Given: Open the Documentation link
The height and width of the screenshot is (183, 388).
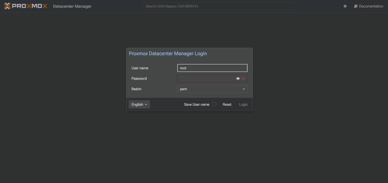Looking at the screenshot, I should tap(368, 6).
